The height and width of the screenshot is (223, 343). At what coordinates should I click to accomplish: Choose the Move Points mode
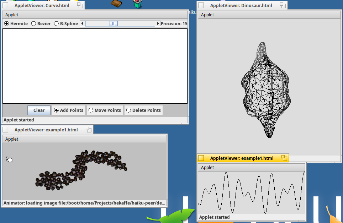pyautogui.click(x=105, y=110)
